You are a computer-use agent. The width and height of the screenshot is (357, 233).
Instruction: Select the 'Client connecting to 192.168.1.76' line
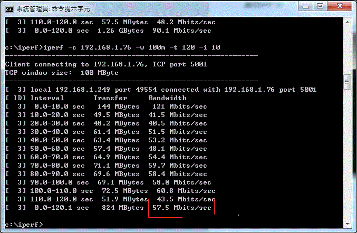pos(106,64)
